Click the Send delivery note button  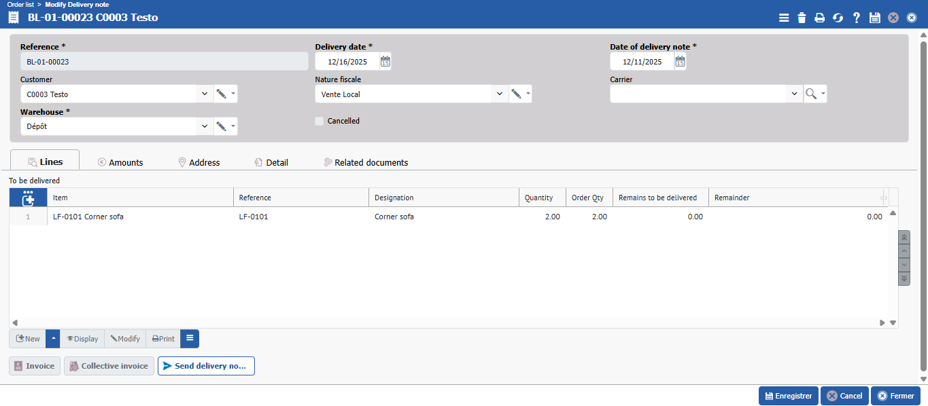click(206, 366)
